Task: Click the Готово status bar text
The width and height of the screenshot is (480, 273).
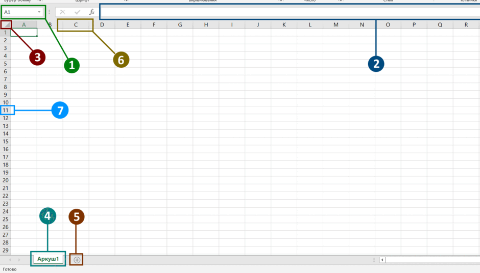Action: pos(10,269)
